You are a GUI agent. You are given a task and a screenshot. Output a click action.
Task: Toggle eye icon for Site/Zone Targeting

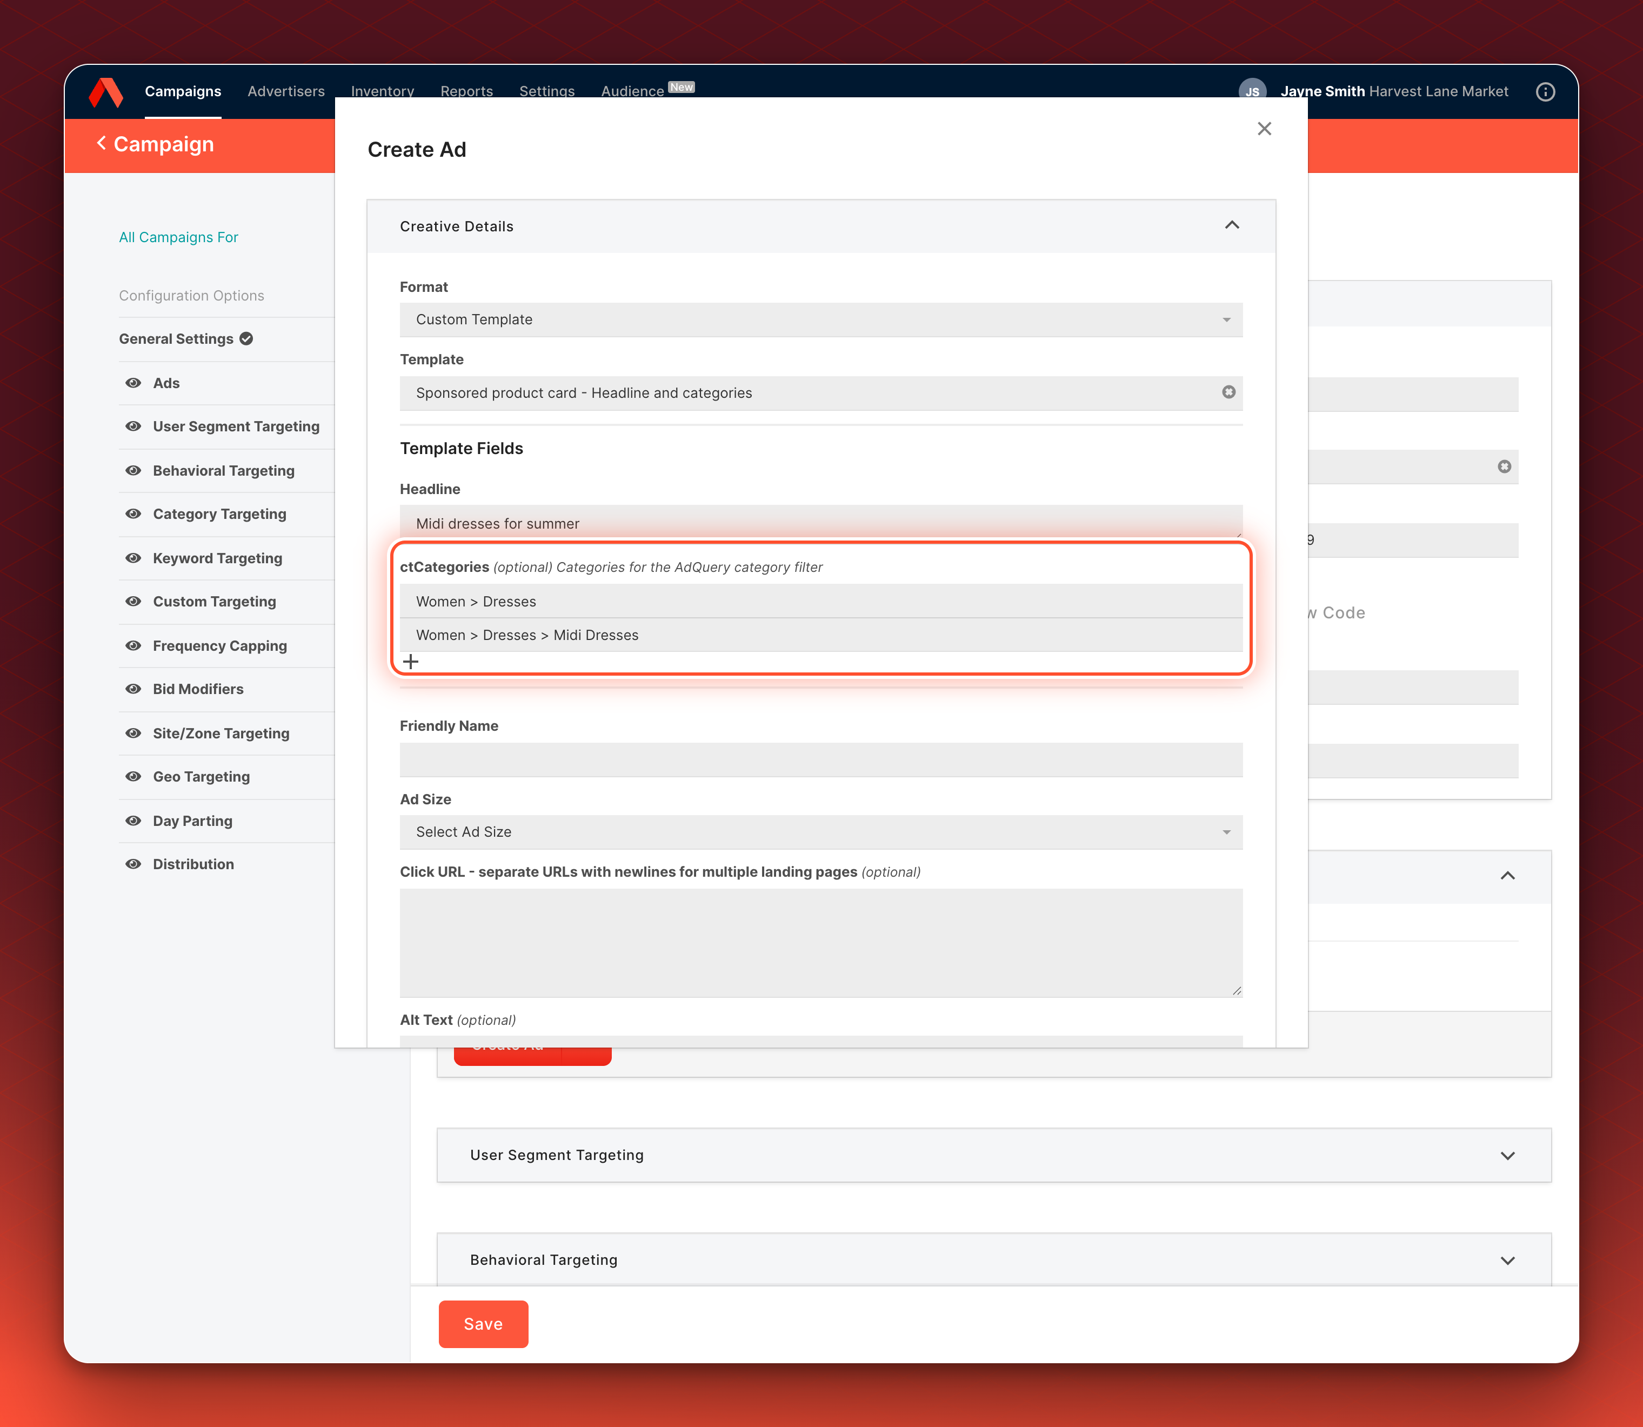(133, 733)
